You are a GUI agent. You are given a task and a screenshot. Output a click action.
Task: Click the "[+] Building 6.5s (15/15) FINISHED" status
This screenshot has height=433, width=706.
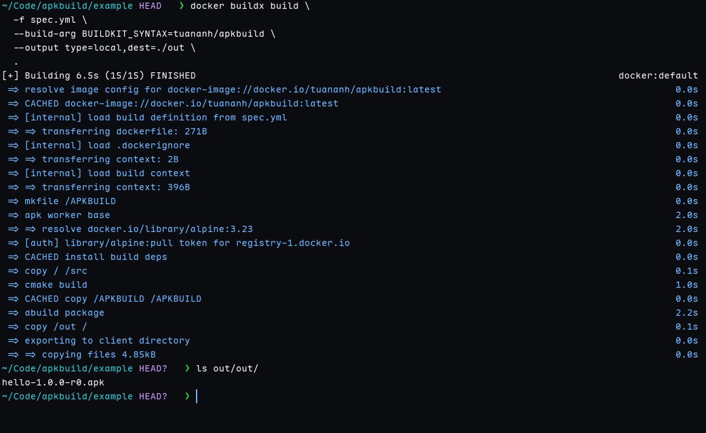99,76
